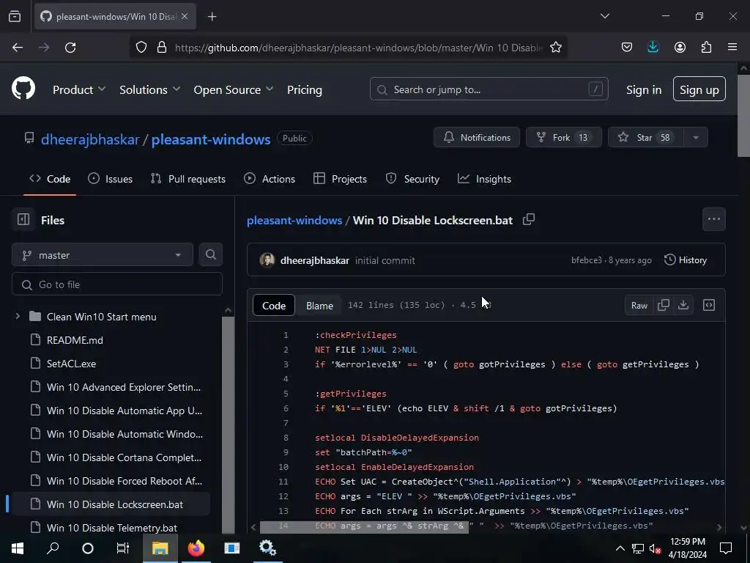This screenshot has height=563, width=750.
Task: Open the Code repository tab
Action: point(50,179)
